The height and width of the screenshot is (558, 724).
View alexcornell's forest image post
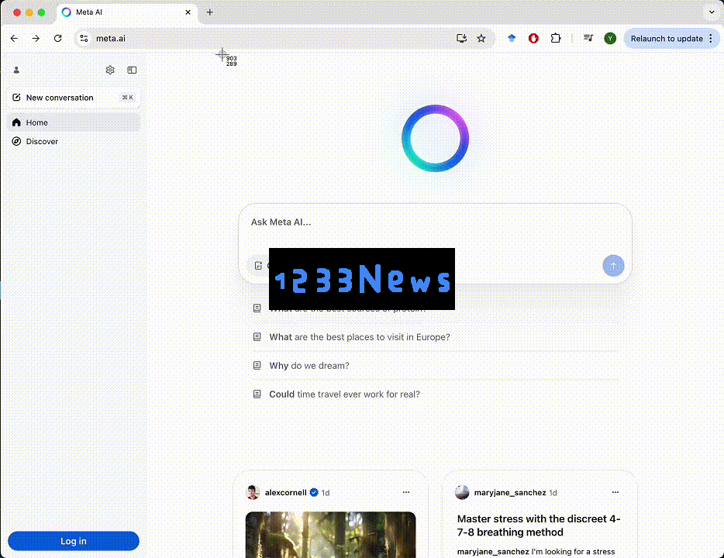(330, 535)
